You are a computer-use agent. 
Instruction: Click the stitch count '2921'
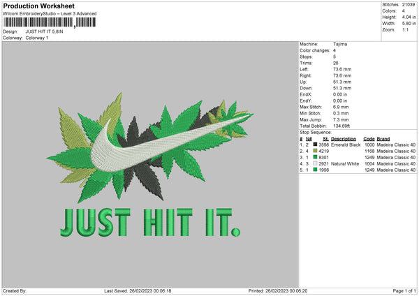point(323,164)
